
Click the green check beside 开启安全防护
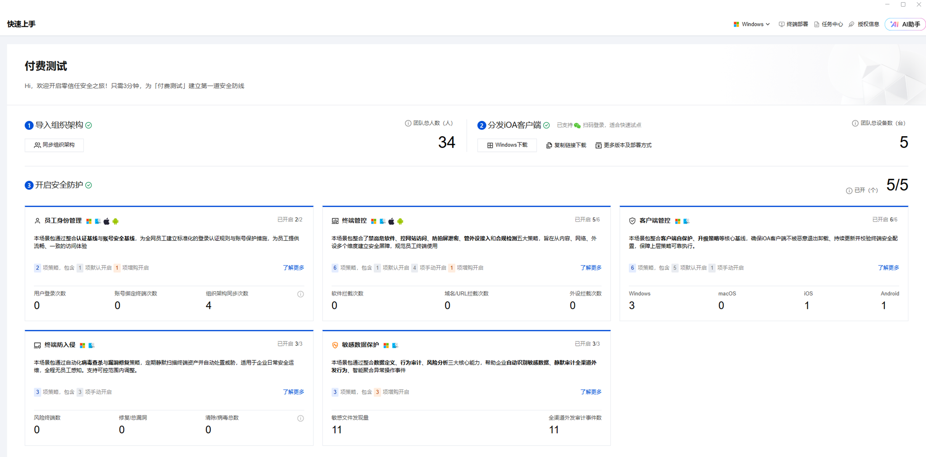[x=89, y=185]
